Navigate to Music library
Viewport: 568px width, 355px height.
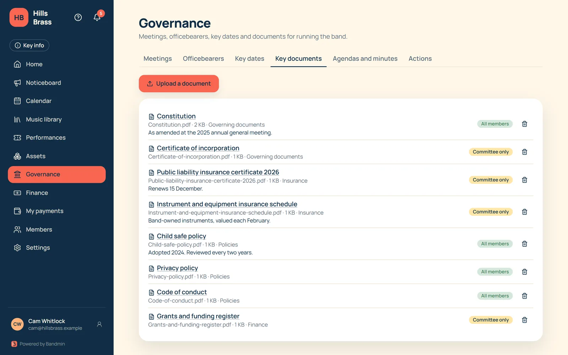click(x=57, y=119)
